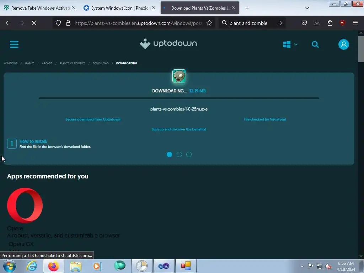364x273 pixels.
Task: Close the Download Plants Vs Zombies tab
Action: (x=234, y=8)
